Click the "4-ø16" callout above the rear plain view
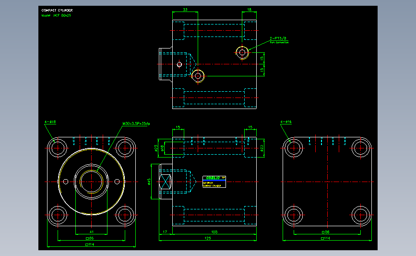Image resolution: width=416 pixels, height=256 pixels. click(x=286, y=122)
